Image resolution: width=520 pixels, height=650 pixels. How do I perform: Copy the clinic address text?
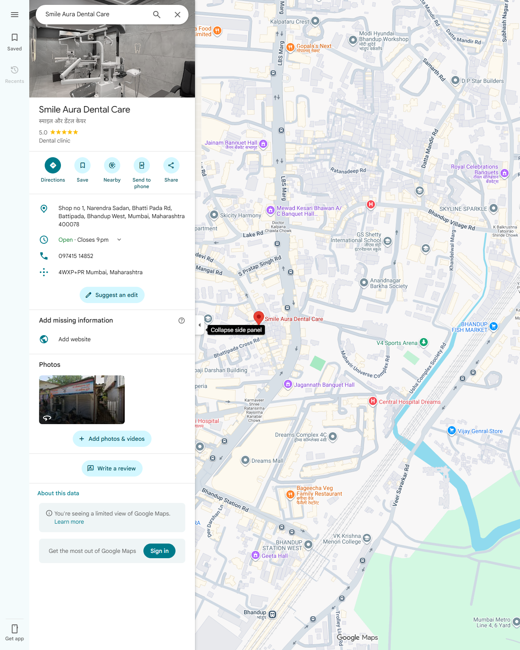(x=121, y=216)
